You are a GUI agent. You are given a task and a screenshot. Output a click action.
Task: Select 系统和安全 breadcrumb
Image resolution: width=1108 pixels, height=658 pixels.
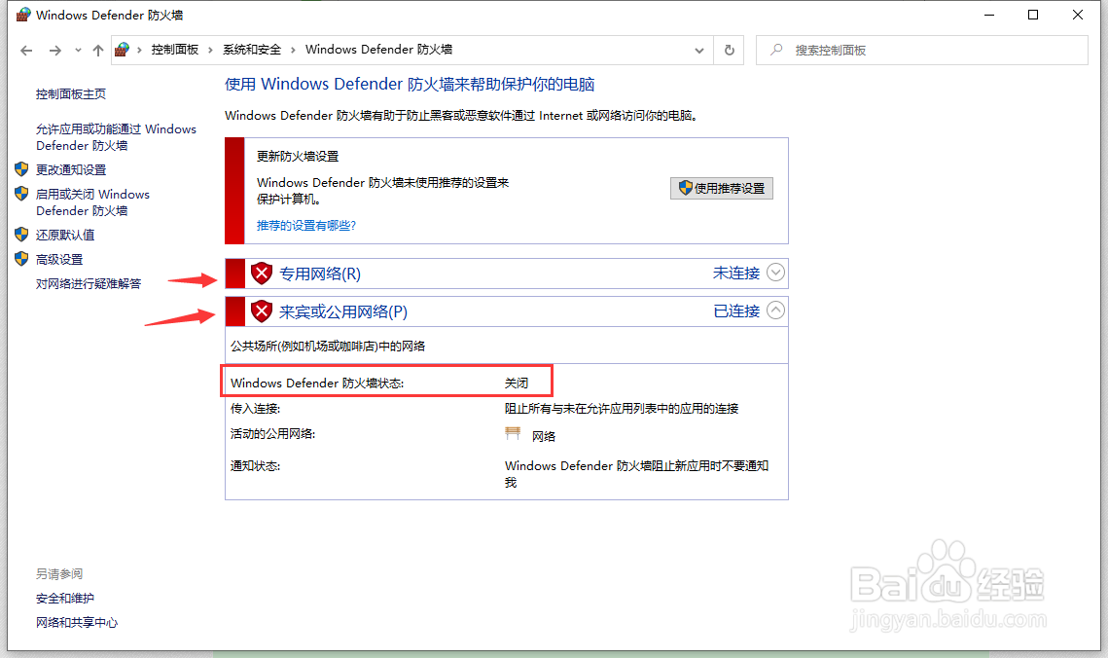[252, 50]
